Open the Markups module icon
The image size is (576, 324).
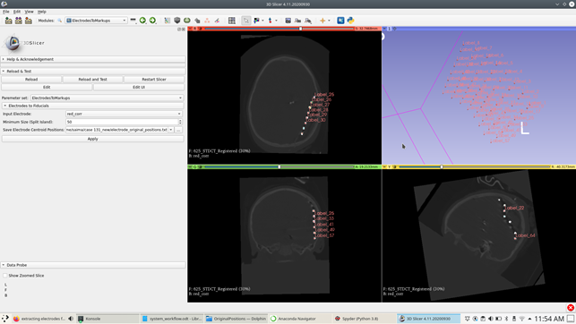pyautogui.click(x=207, y=21)
